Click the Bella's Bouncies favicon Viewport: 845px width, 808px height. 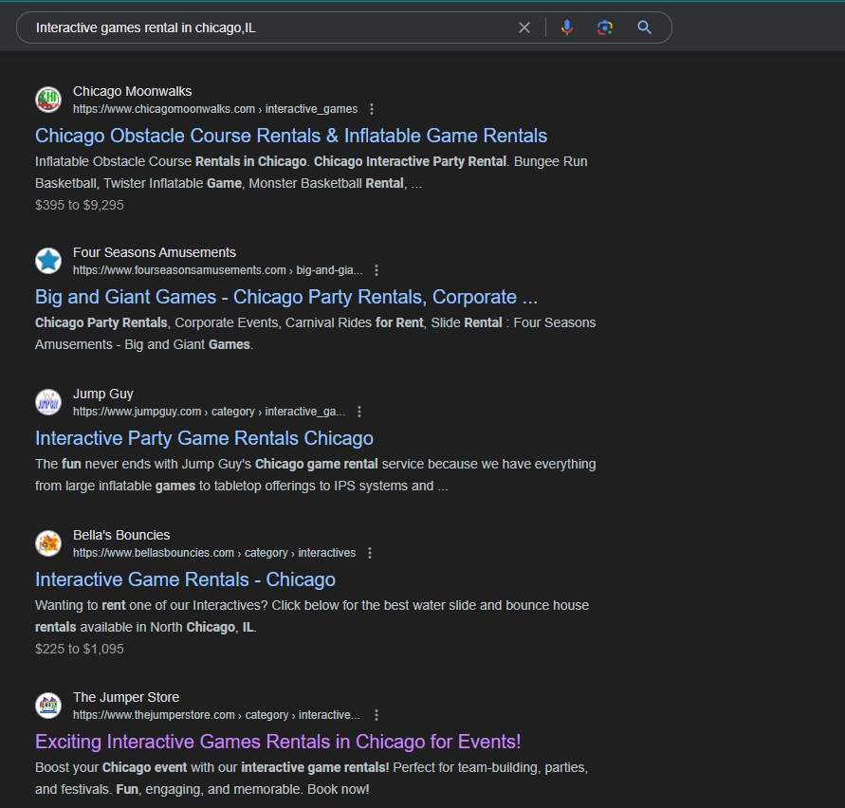(x=48, y=543)
